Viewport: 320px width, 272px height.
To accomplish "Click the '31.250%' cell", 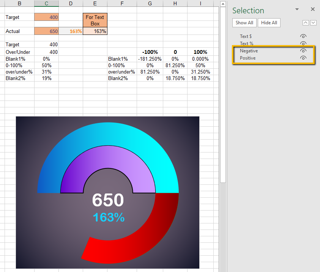I will click(200, 72).
